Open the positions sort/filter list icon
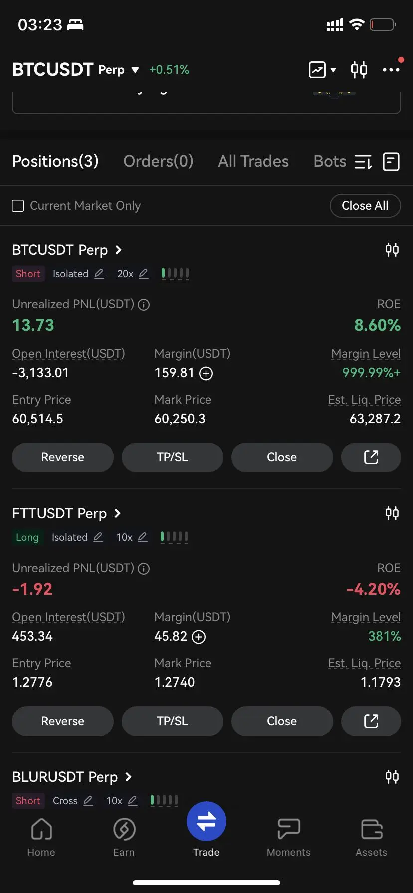 (x=363, y=162)
